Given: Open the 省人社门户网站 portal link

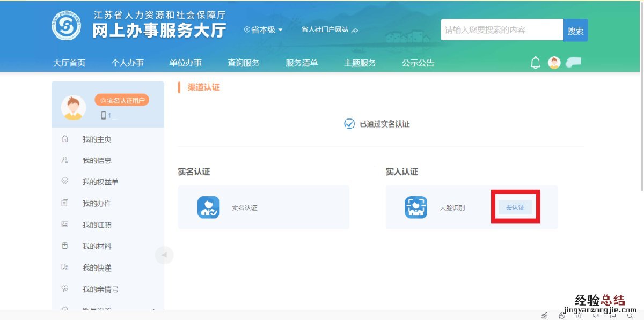Looking at the screenshot, I should [329, 30].
